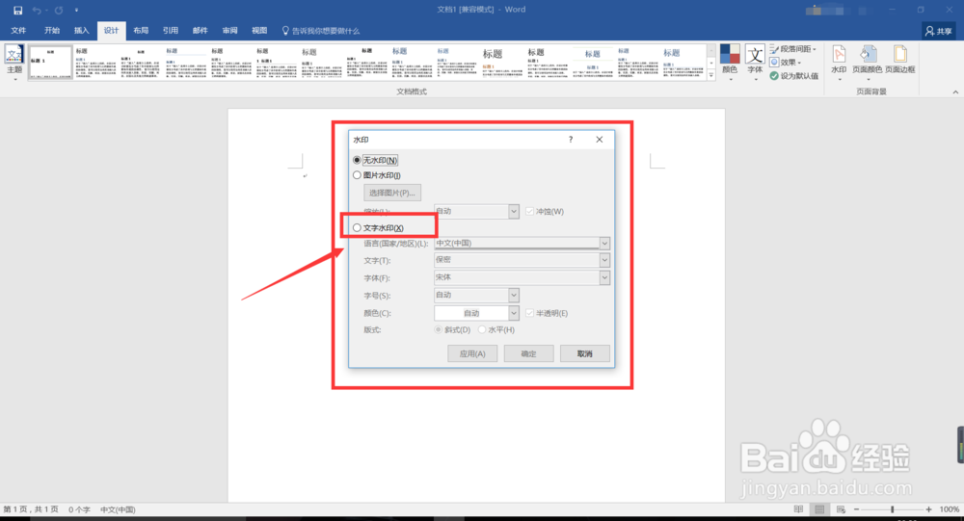This screenshot has width=964, height=521.
Task: Select the first document format thumbnail
Action: [50, 63]
